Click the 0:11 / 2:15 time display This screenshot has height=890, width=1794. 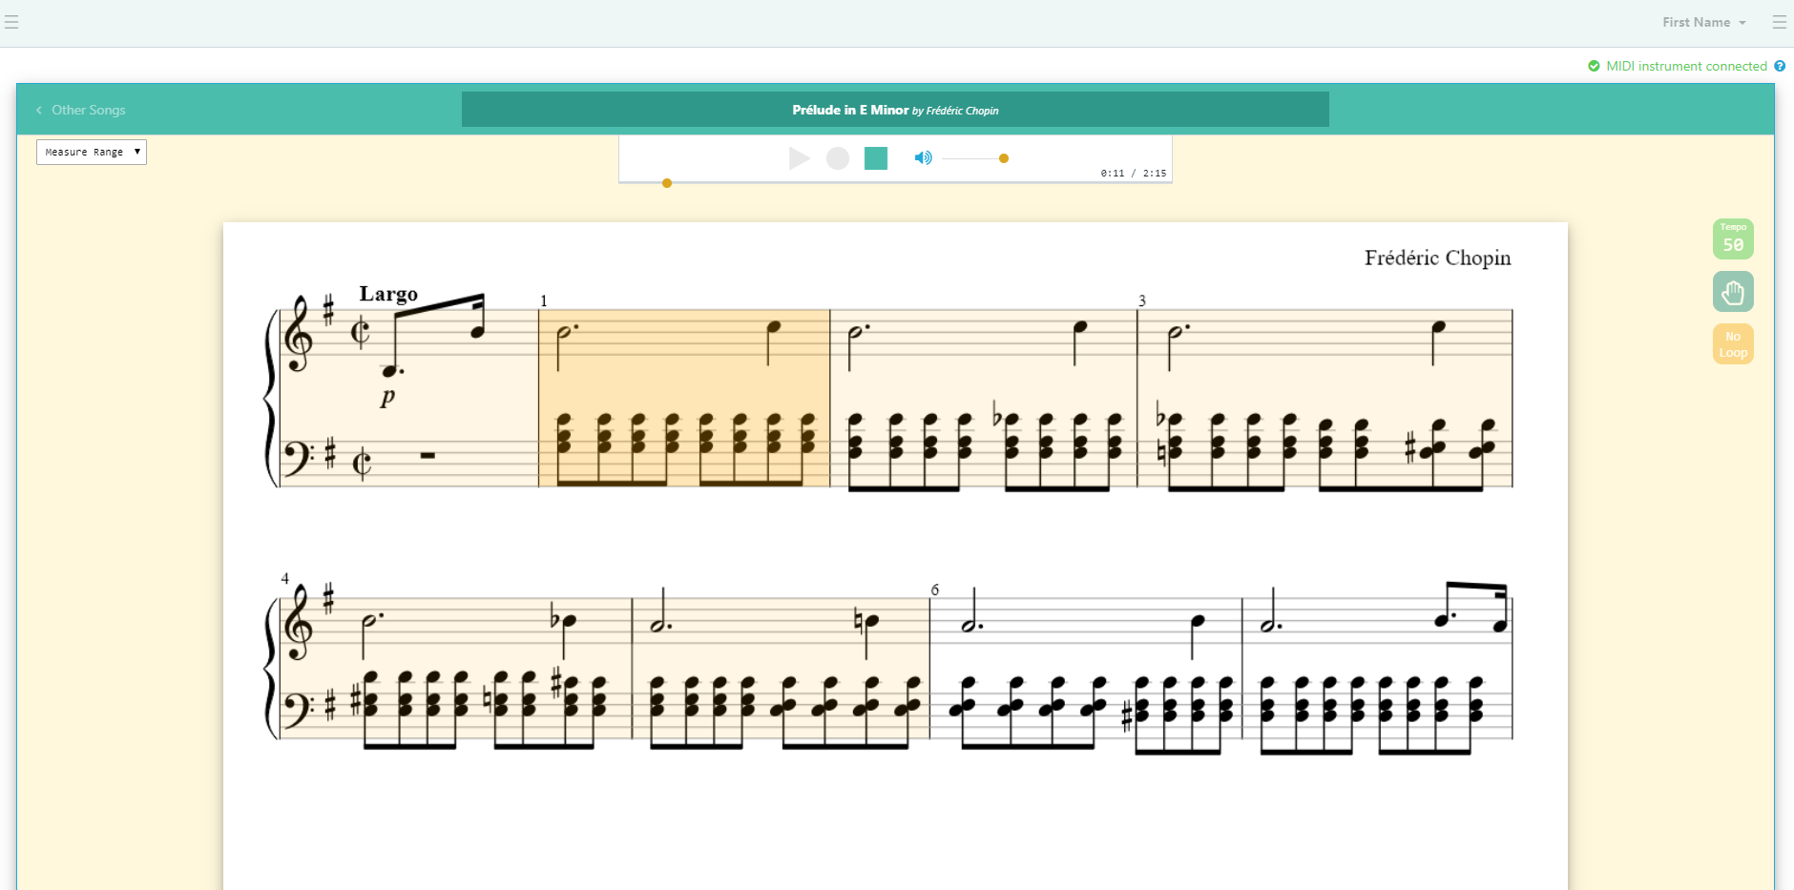click(1133, 174)
